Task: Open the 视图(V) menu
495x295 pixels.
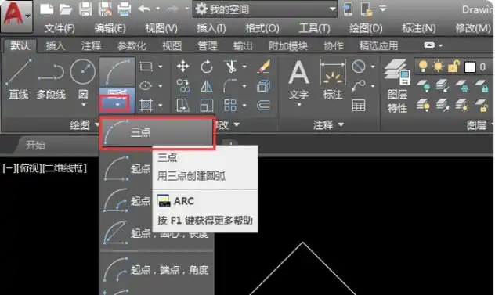Action: click(x=161, y=29)
